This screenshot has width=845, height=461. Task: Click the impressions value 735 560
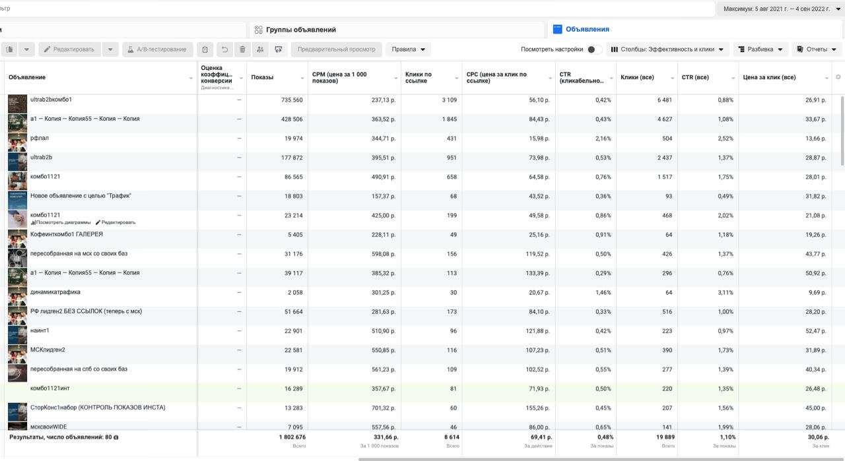point(292,100)
